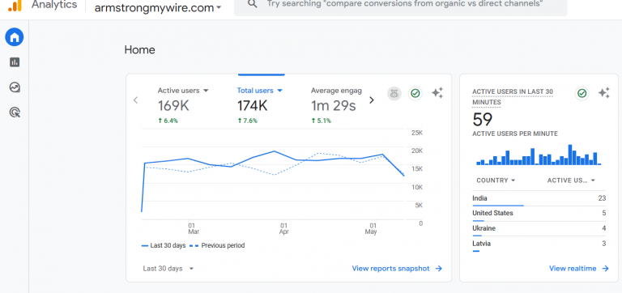The height and width of the screenshot is (293, 622).
Task: Open the Advertising cursor icon in sidebar
Action: (x=15, y=113)
